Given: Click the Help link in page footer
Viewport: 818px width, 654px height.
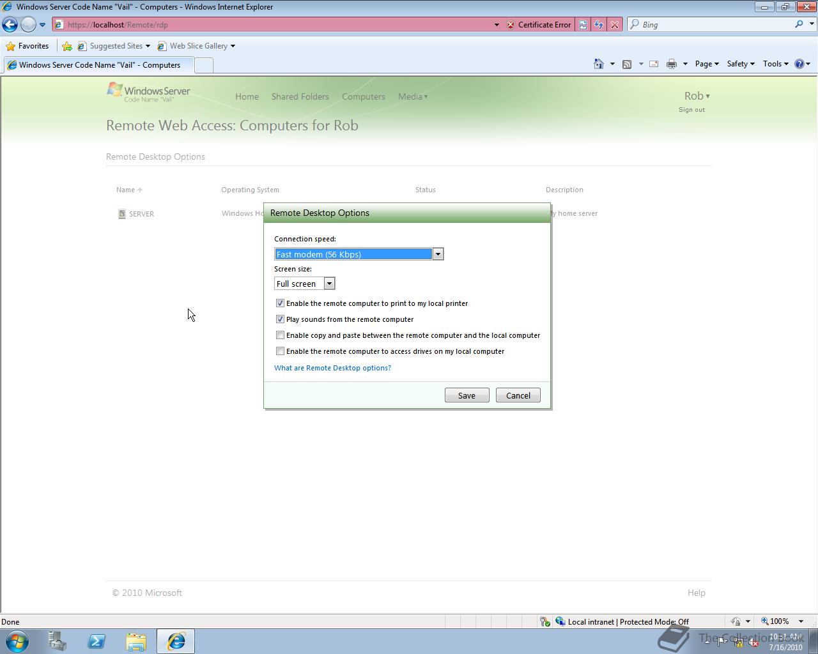Looking at the screenshot, I should click(697, 593).
